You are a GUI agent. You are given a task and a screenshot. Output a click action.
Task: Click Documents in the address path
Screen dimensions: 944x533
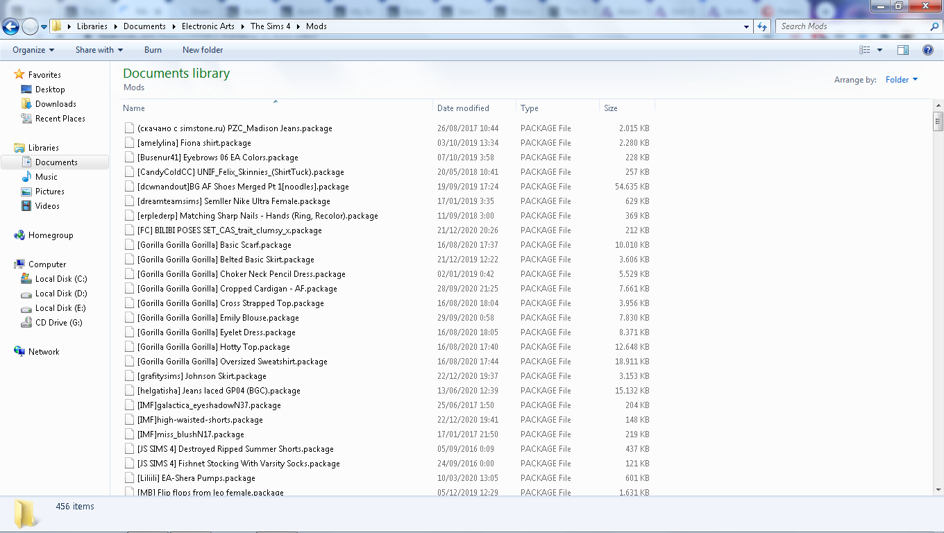[x=144, y=26]
